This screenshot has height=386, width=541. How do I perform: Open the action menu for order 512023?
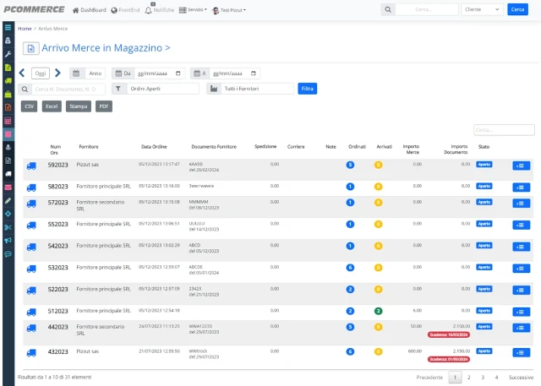pos(521,312)
